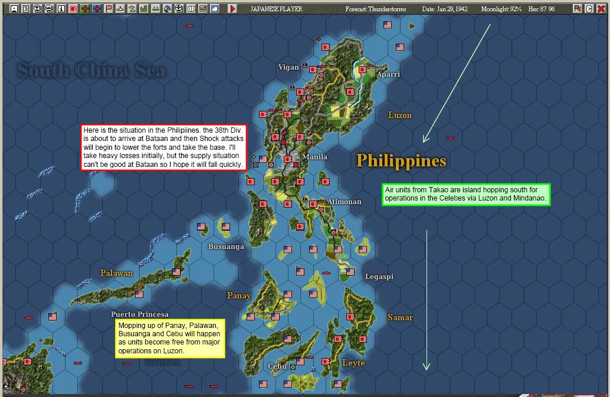Click the Busuanga label

coord(226,247)
